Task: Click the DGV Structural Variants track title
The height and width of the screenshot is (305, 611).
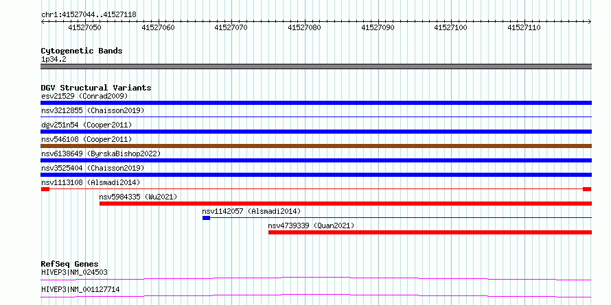Action: point(96,88)
